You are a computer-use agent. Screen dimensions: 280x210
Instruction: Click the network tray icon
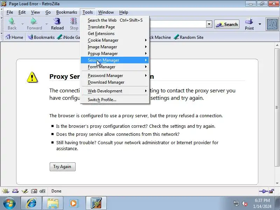pyautogui.click(x=236, y=203)
